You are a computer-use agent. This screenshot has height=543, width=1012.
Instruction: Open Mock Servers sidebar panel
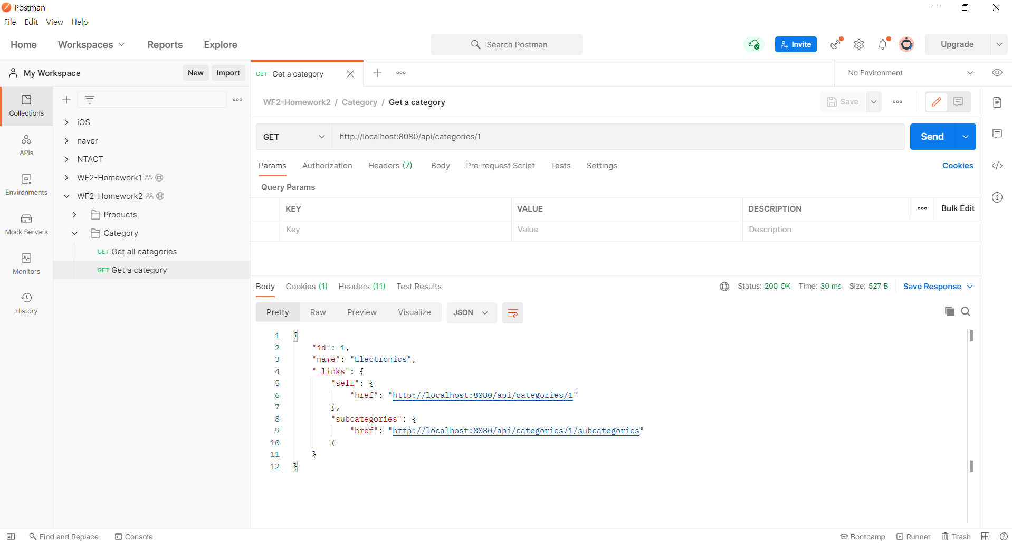point(26,224)
